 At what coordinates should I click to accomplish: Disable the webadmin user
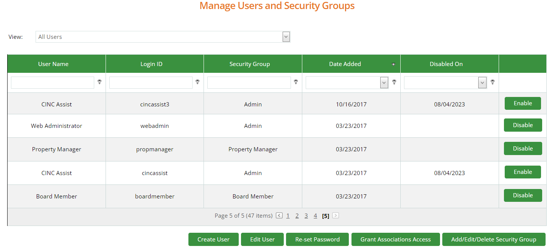pos(523,125)
